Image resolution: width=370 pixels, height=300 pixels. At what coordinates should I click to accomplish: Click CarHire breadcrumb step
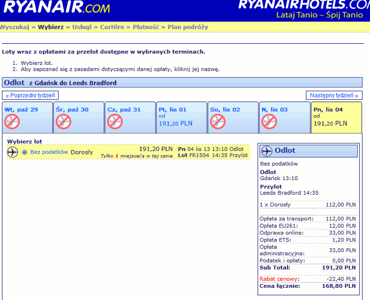pos(112,27)
